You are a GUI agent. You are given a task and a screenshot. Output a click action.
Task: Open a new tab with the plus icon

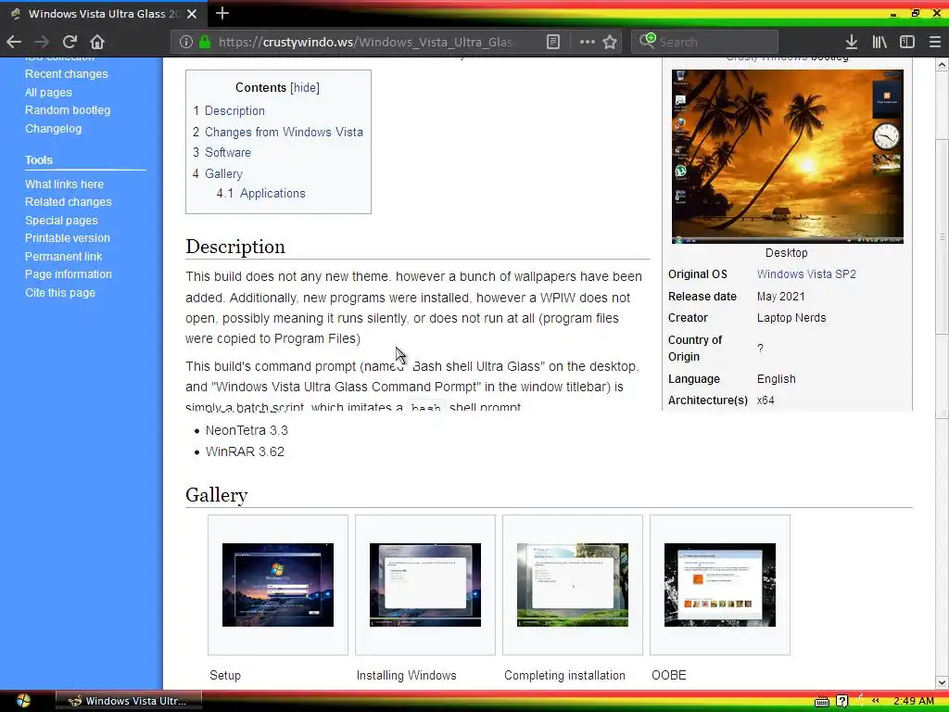(222, 13)
